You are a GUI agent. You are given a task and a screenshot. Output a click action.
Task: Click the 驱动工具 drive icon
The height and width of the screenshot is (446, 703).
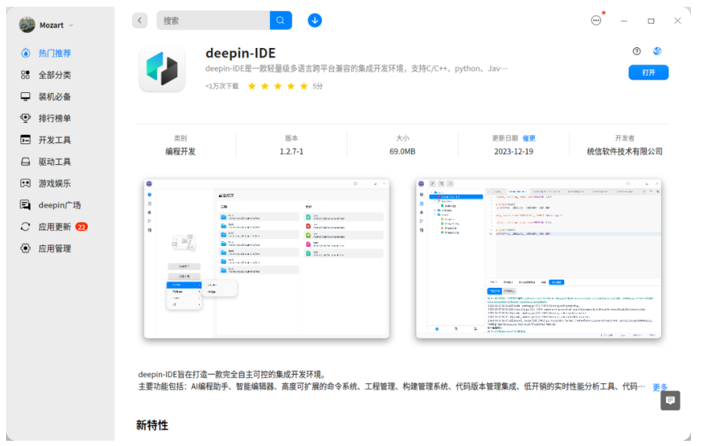(26, 162)
